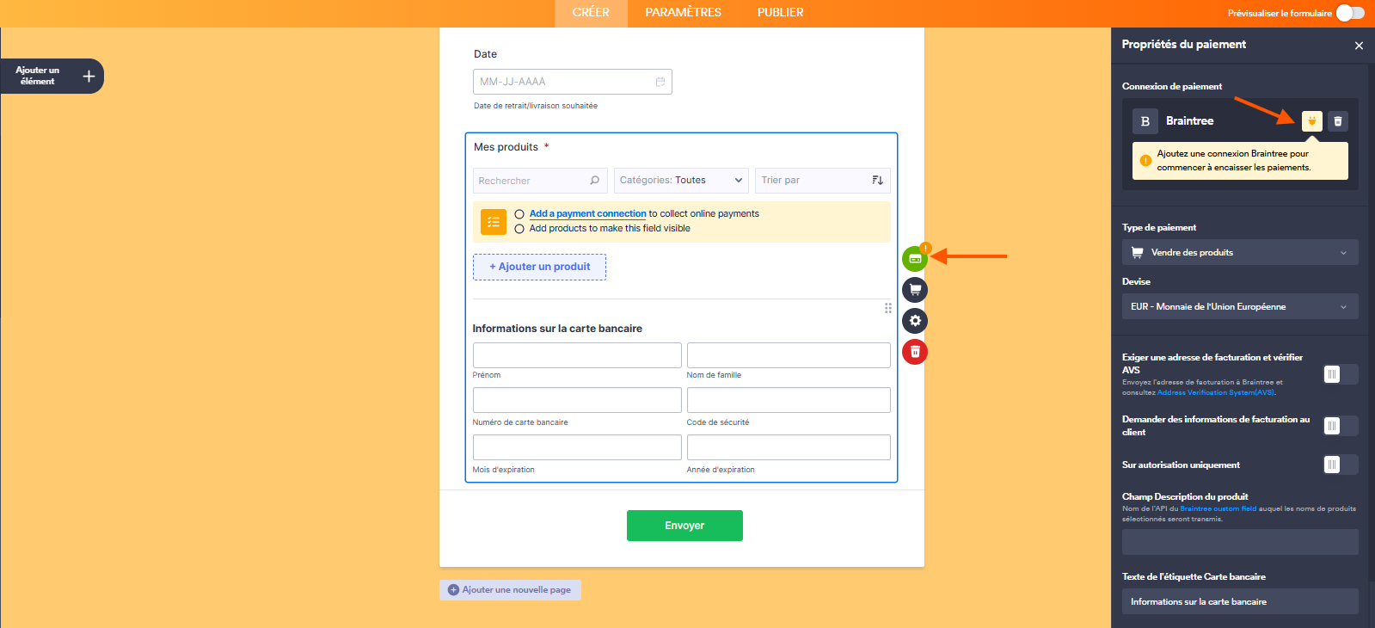This screenshot has width=1375, height=628.
Task: Click the sort order icon in Trier par
Action: tap(877, 181)
